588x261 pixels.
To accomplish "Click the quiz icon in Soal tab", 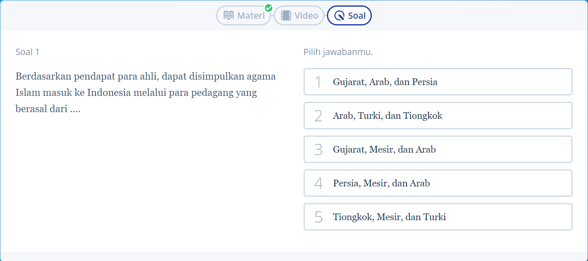I will [340, 16].
